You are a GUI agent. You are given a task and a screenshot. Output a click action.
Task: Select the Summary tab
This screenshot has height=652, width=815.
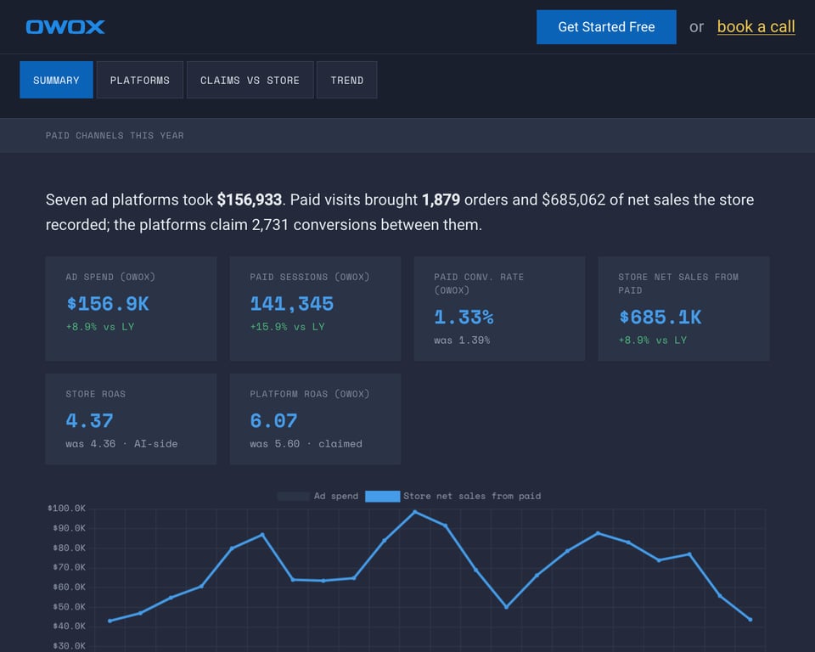(x=56, y=80)
